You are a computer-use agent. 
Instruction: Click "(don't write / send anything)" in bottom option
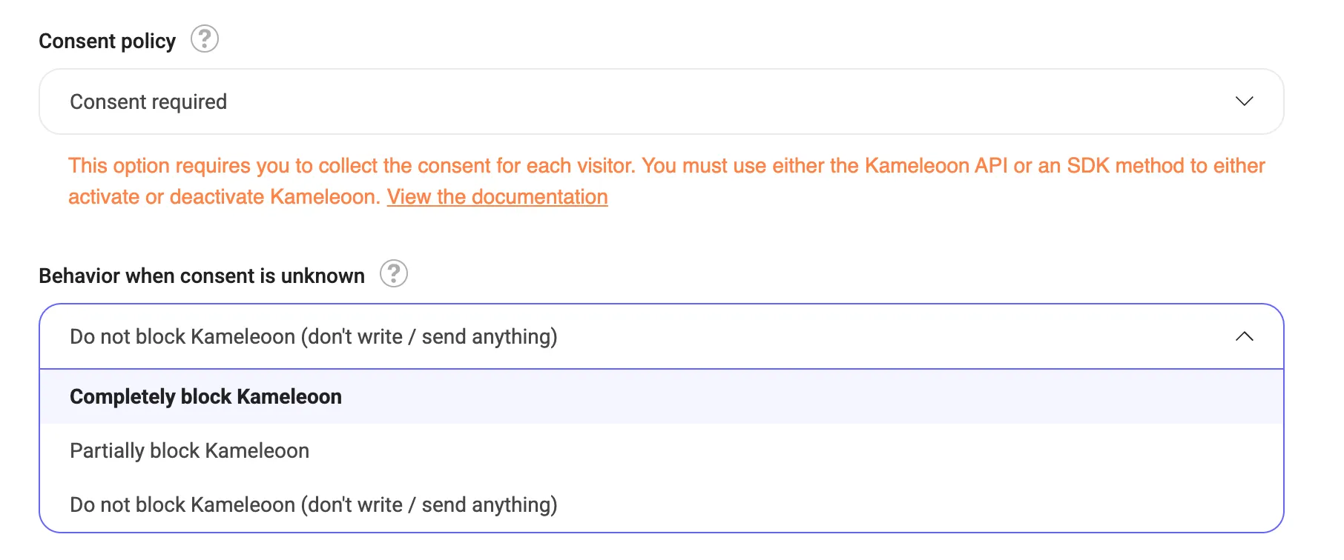pyautogui.click(x=429, y=505)
